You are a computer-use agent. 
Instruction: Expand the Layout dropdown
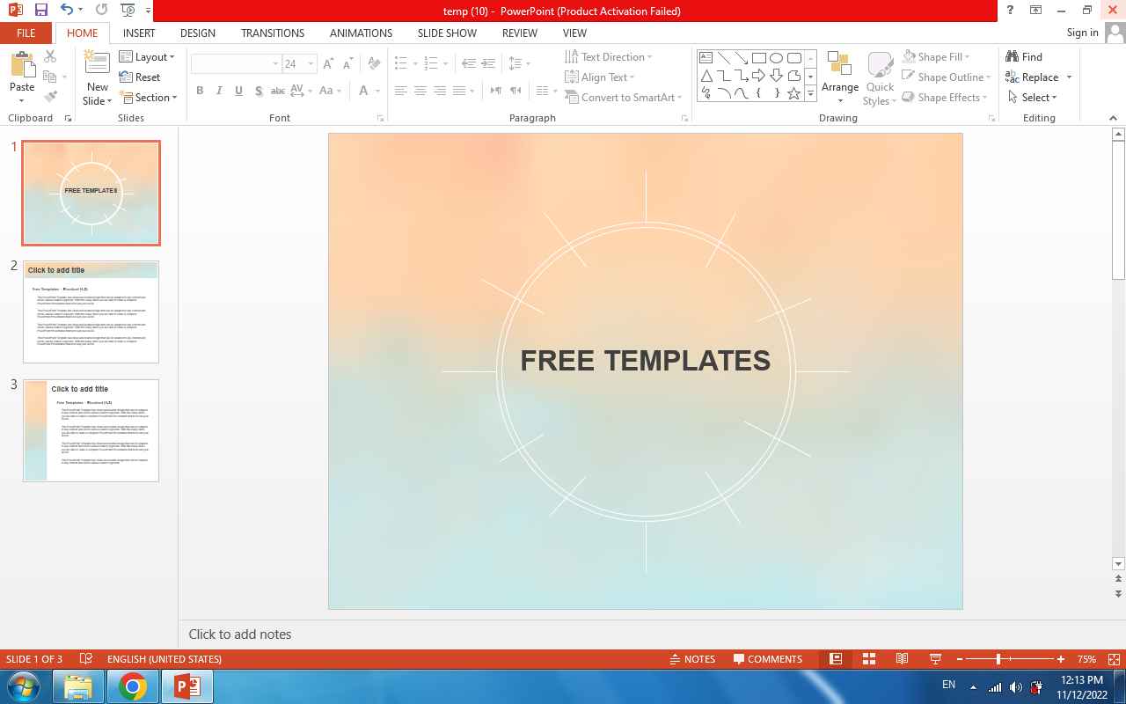[x=147, y=57]
